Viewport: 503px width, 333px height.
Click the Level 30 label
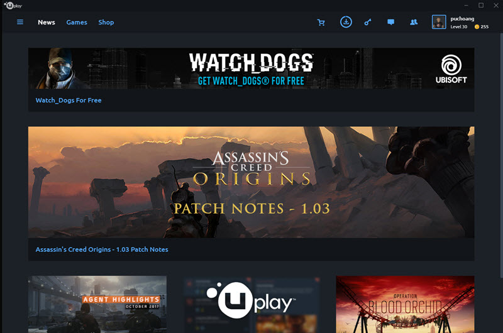tap(459, 26)
